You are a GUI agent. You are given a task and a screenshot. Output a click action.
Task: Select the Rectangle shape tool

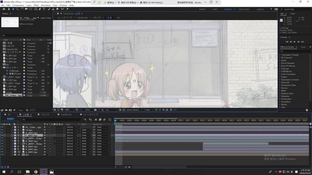(36, 9)
